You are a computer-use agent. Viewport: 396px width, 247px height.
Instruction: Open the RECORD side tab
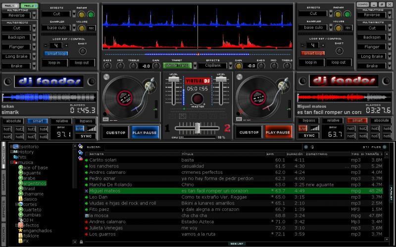coord(3,234)
